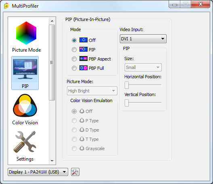Click the PIP mode layout icon

84,49
